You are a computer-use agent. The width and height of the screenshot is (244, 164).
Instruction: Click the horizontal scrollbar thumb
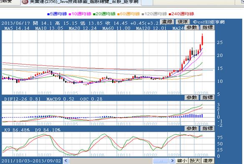pos(161,161)
